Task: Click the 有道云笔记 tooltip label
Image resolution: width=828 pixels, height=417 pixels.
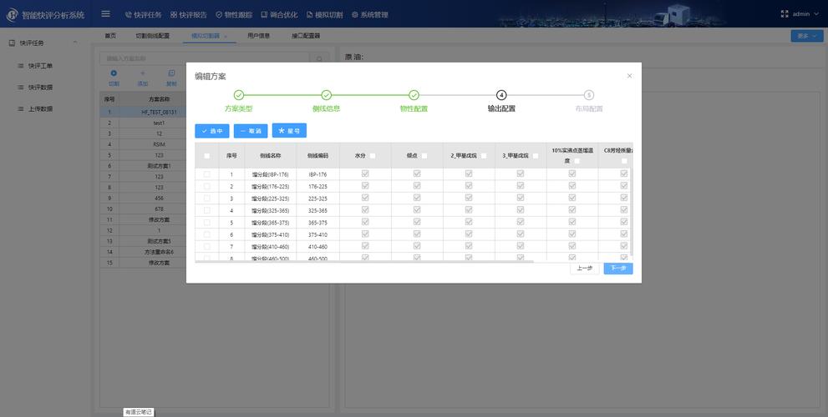Action: click(139, 412)
